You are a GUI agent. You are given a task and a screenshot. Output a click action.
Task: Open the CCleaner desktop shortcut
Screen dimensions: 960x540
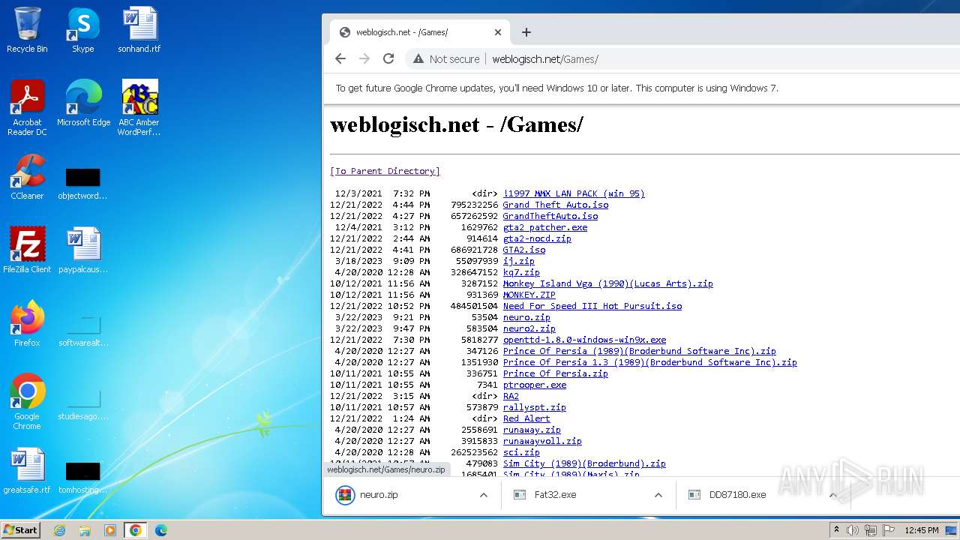27,177
